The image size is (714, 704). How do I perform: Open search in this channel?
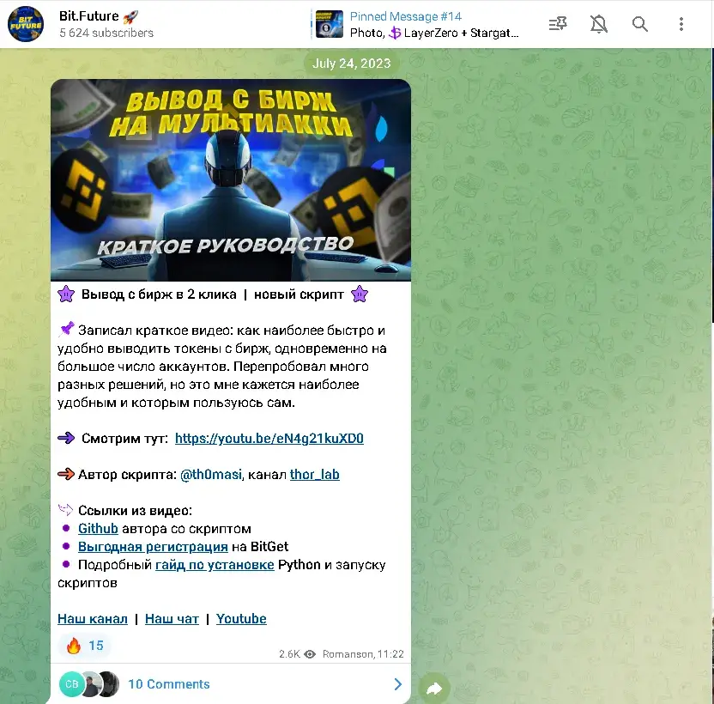(x=640, y=24)
